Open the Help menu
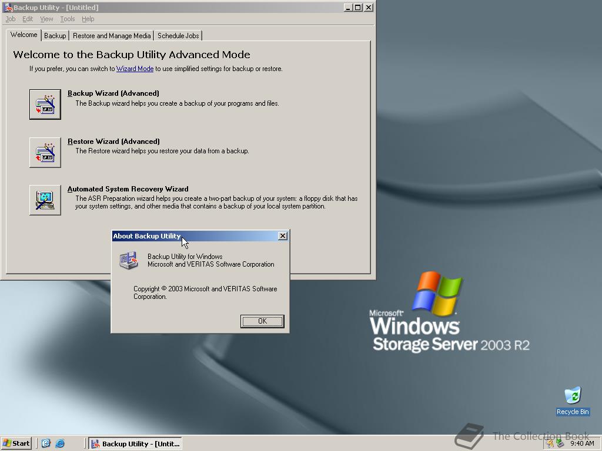Image resolution: width=602 pixels, height=451 pixels. tap(88, 19)
